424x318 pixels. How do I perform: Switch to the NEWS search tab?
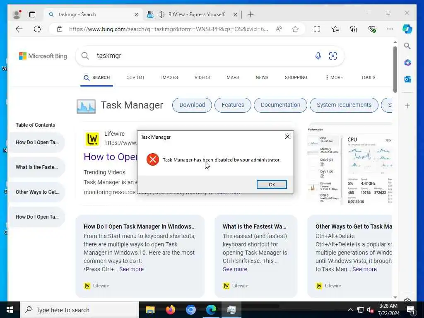pyautogui.click(x=262, y=77)
